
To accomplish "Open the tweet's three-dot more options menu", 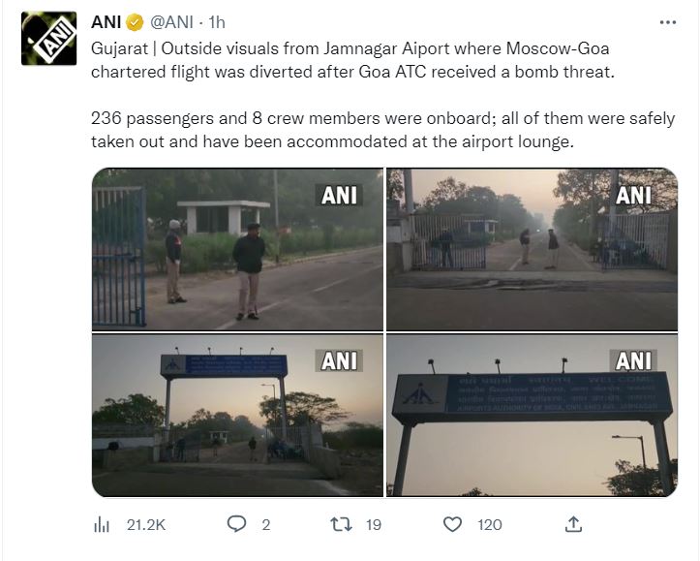I will pyautogui.click(x=667, y=22).
